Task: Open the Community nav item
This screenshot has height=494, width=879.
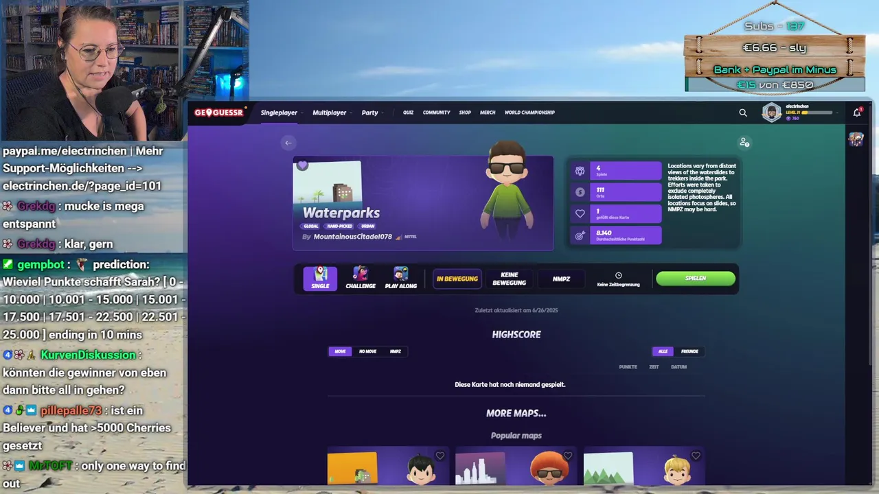Action: tap(436, 113)
